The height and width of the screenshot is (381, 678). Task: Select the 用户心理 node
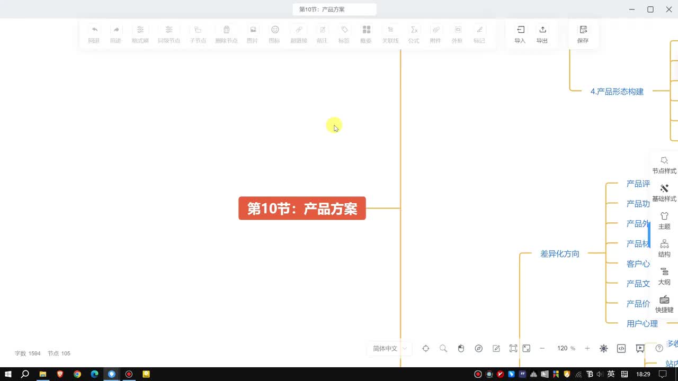(642, 323)
